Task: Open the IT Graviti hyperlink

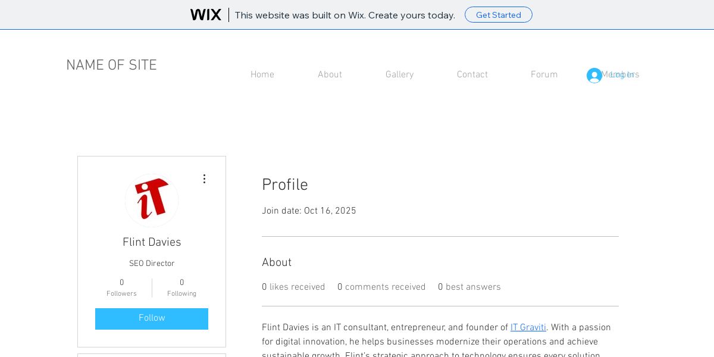Action: (x=528, y=328)
